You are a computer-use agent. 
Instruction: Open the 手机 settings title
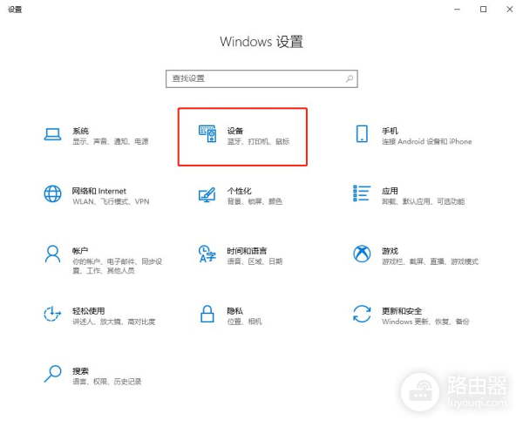click(390, 131)
